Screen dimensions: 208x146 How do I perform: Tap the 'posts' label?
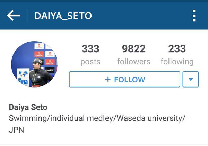pos(90,62)
